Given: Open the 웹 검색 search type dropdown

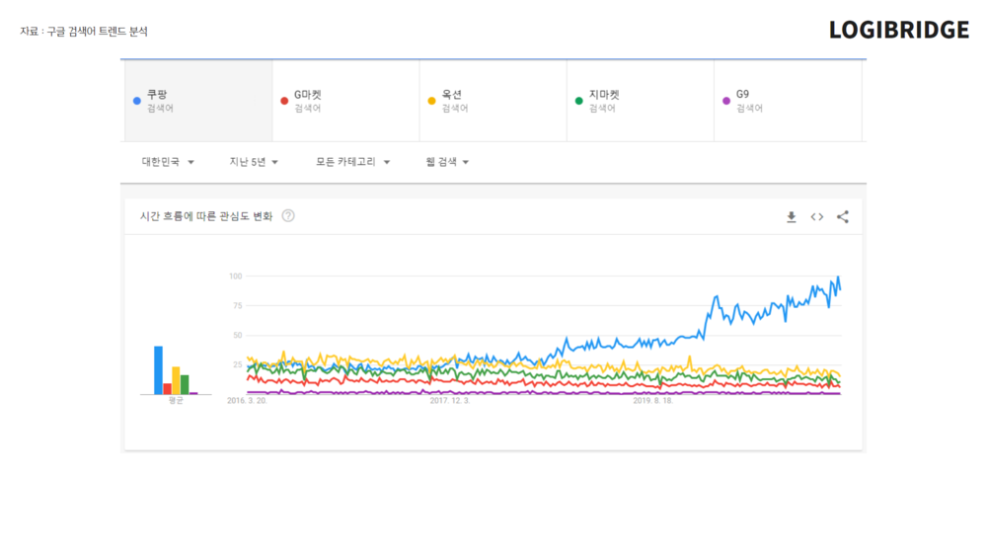Looking at the screenshot, I should click(x=447, y=162).
